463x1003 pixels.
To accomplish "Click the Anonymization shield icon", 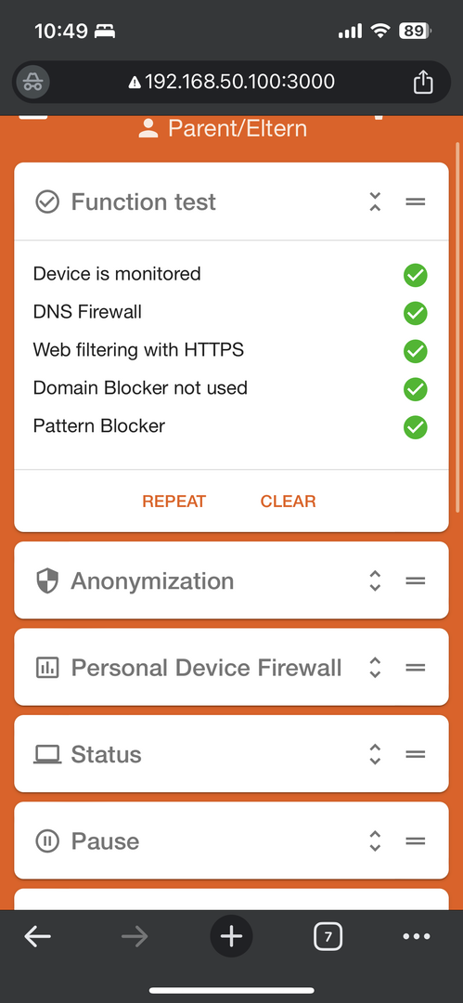I will pos(46,580).
